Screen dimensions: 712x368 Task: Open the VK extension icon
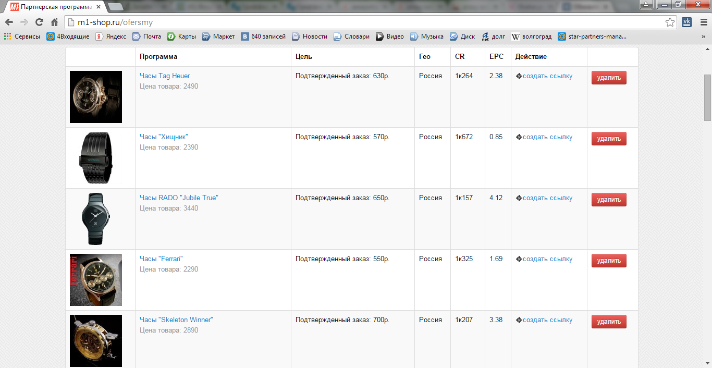[x=686, y=22]
